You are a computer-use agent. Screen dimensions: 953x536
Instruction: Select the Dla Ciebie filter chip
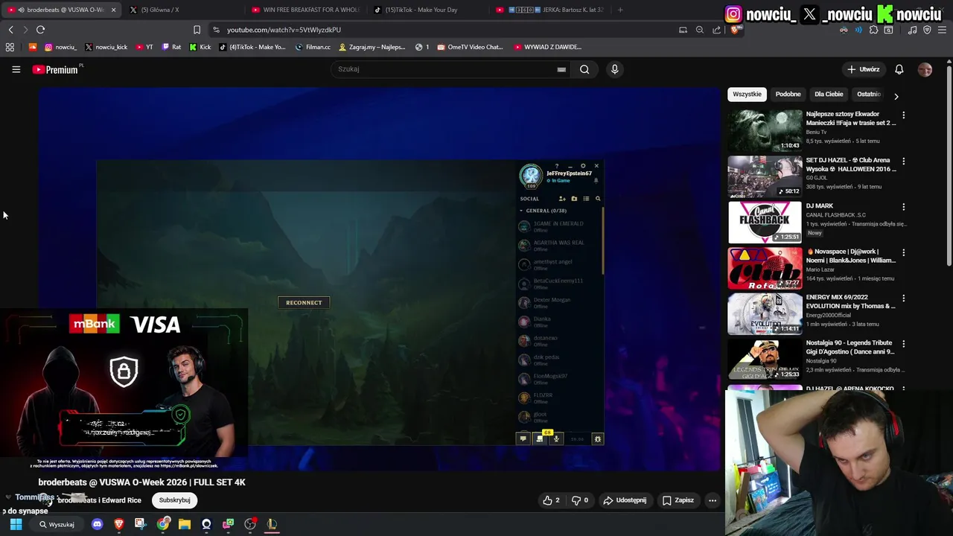pos(829,95)
